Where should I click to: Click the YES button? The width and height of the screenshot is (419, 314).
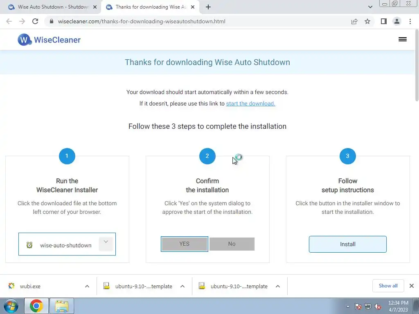[185, 244]
